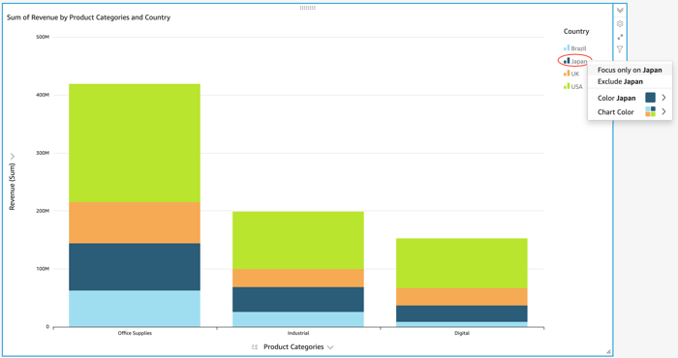The width and height of the screenshot is (678, 358).
Task: Select the Japan legend label
Action: pyautogui.click(x=579, y=61)
